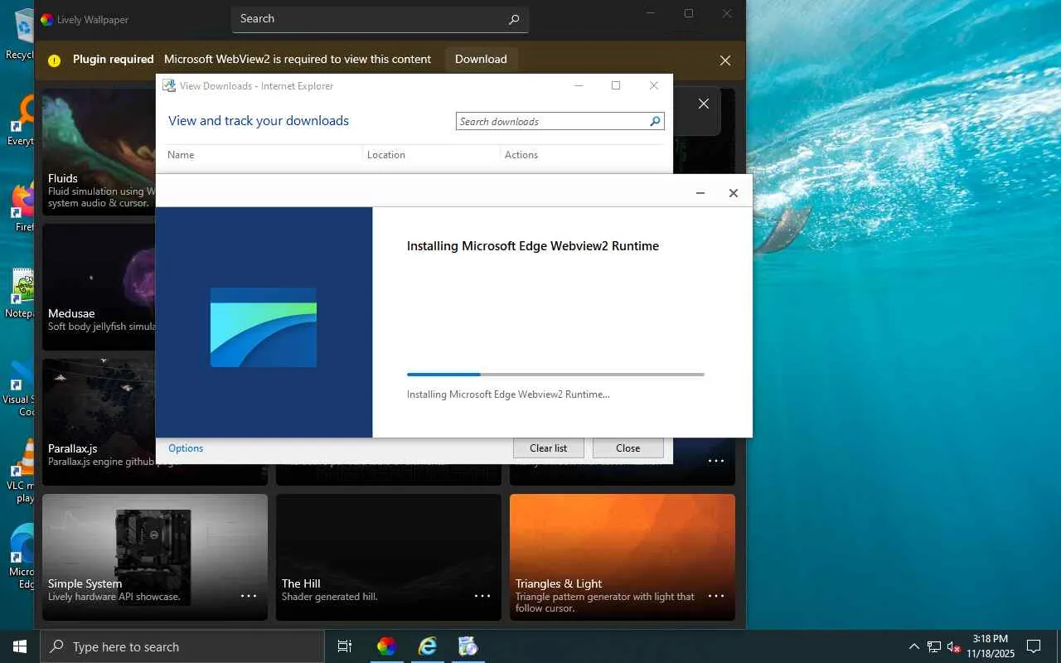Show hidden system tray icons
1061x663 pixels.
[x=914, y=646]
